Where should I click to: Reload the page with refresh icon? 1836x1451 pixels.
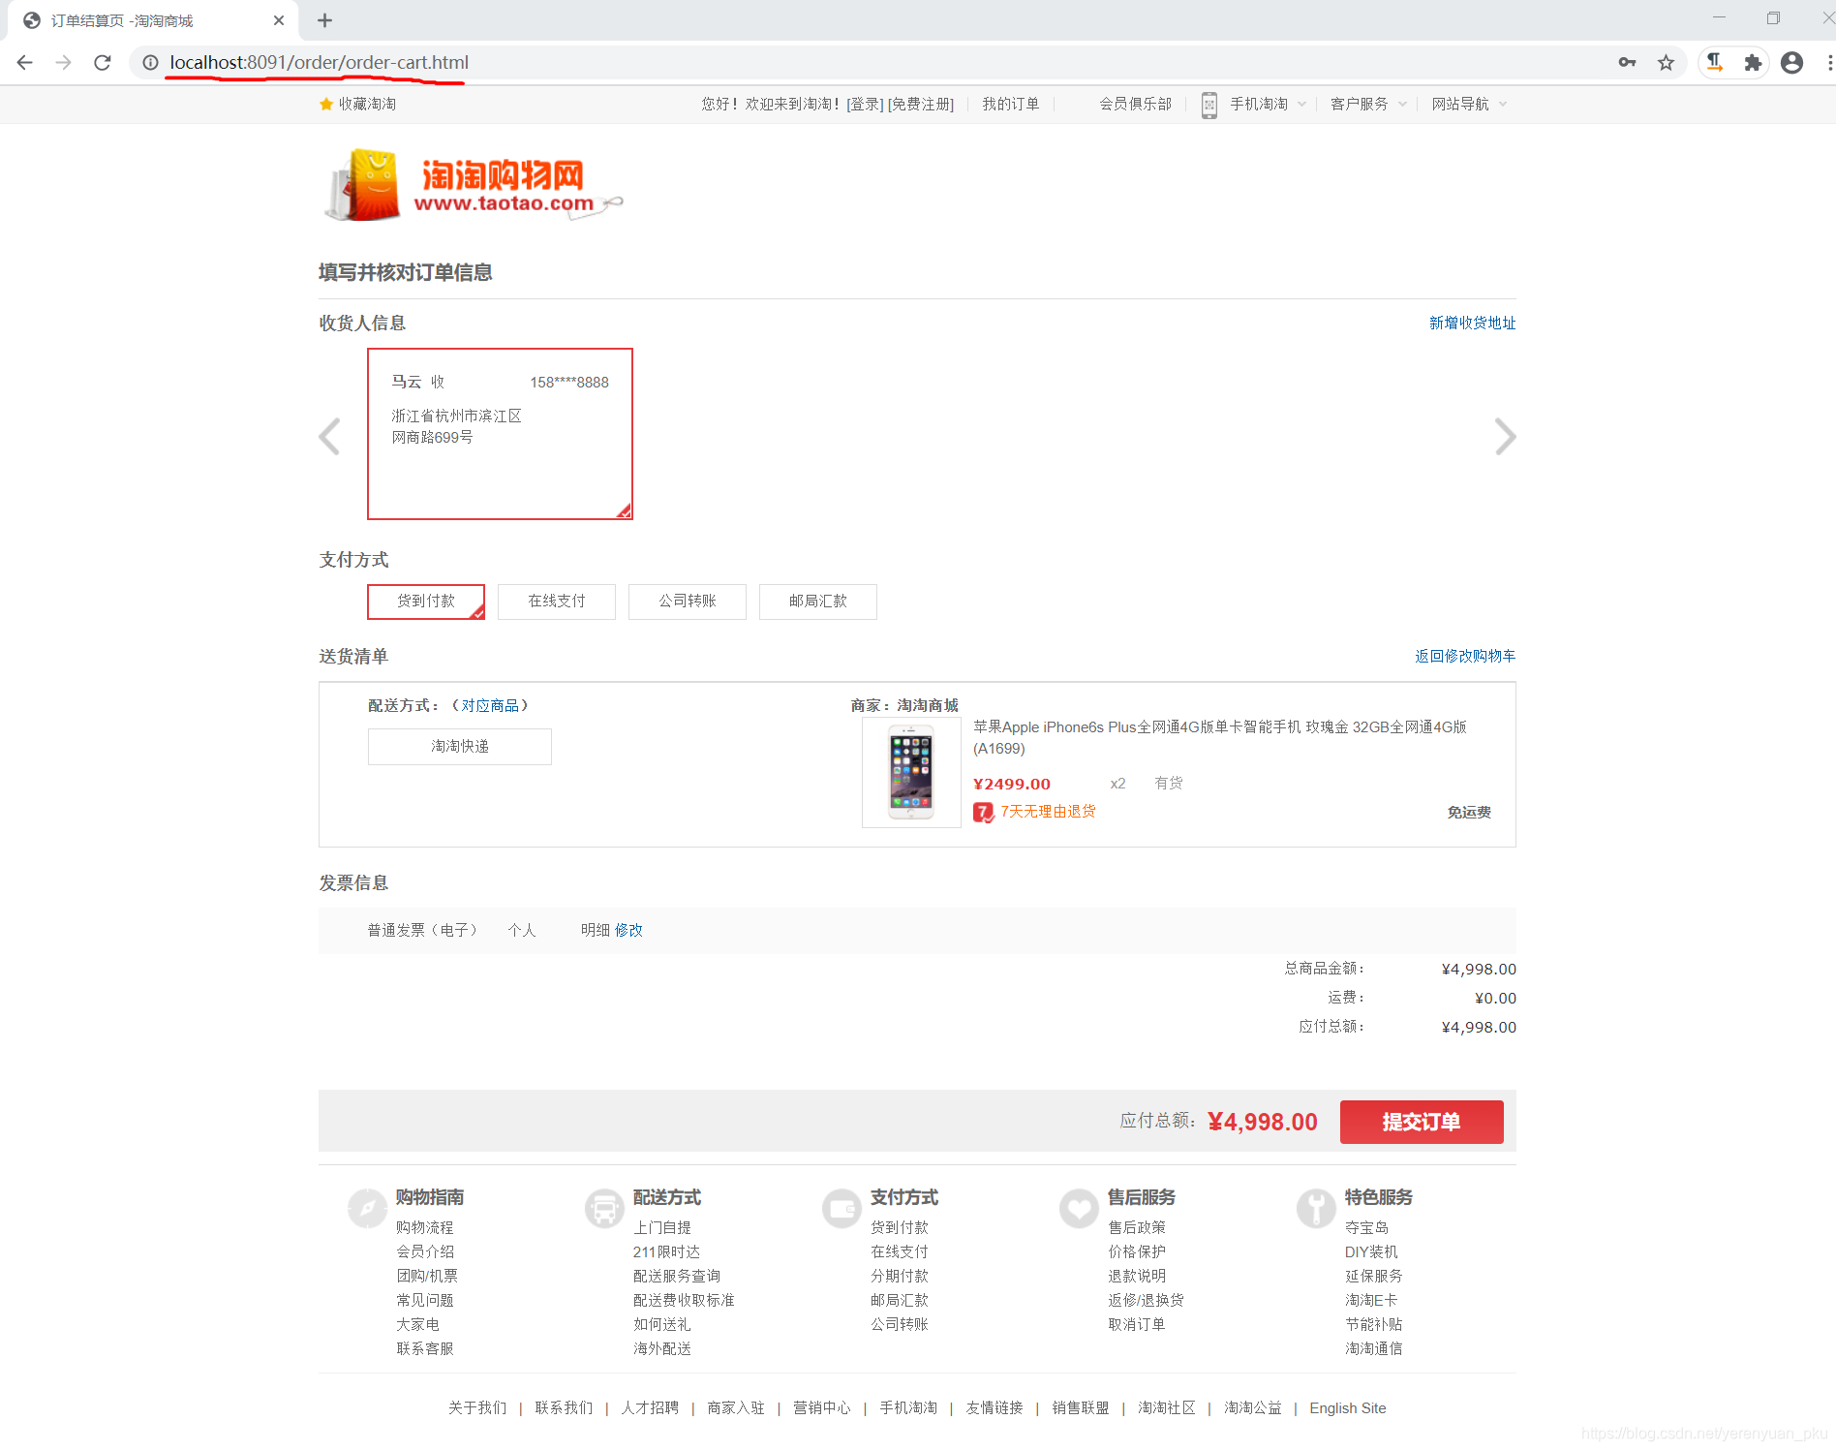click(103, 62)
